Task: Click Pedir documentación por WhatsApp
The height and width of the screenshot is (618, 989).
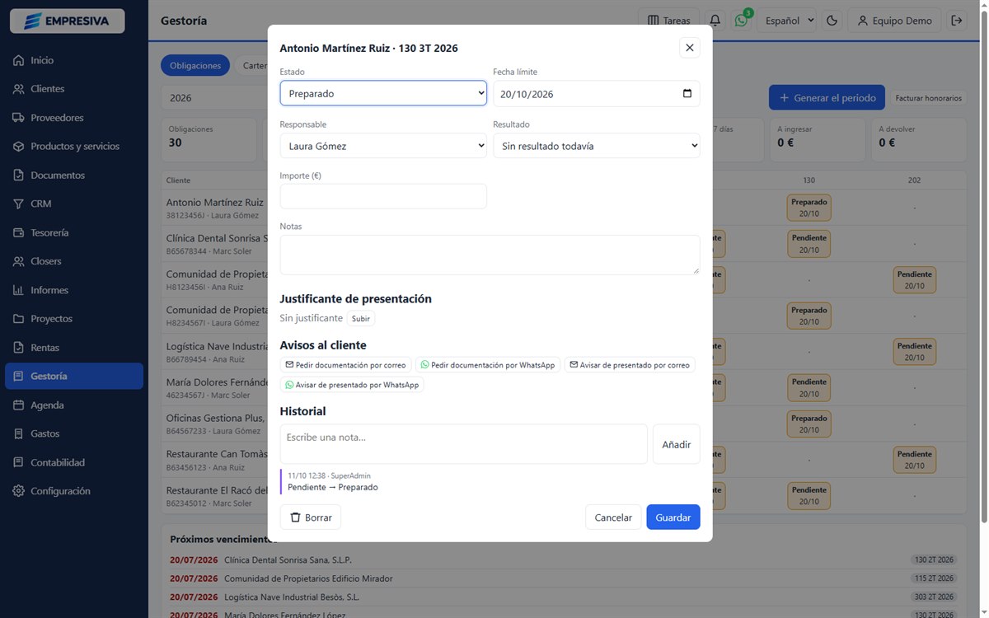Action: tap(488, 365)
